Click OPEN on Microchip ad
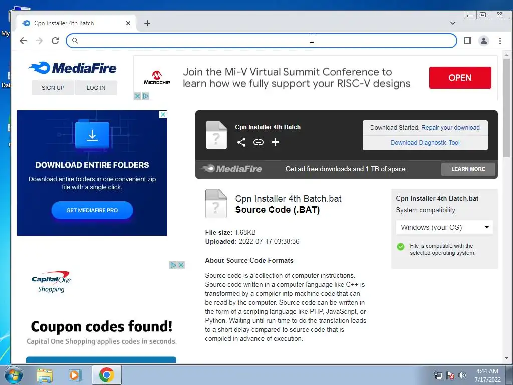The height and width of the screenshot is (385, 513). 460,78
